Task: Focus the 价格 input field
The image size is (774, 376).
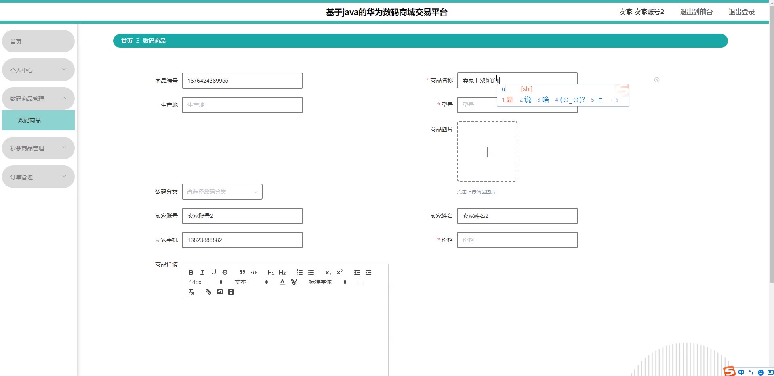Action: point(517,240)
